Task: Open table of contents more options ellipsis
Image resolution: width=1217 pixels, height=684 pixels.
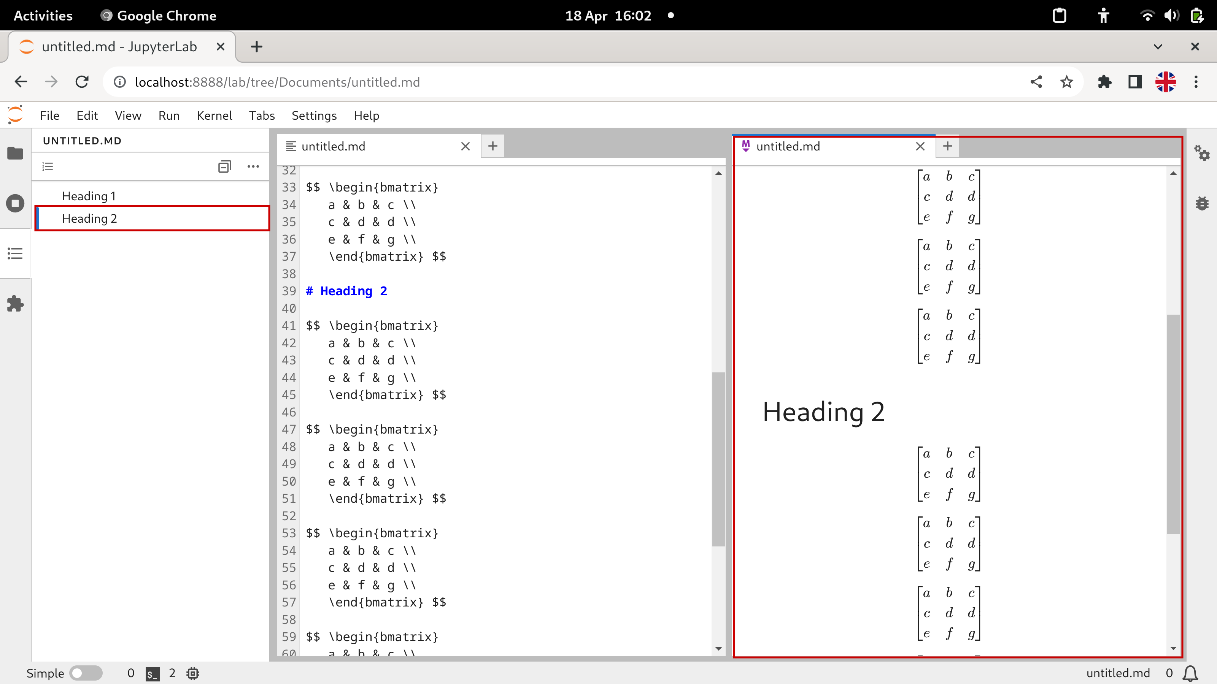Action: pyautogui.click(x=253, y=166)
